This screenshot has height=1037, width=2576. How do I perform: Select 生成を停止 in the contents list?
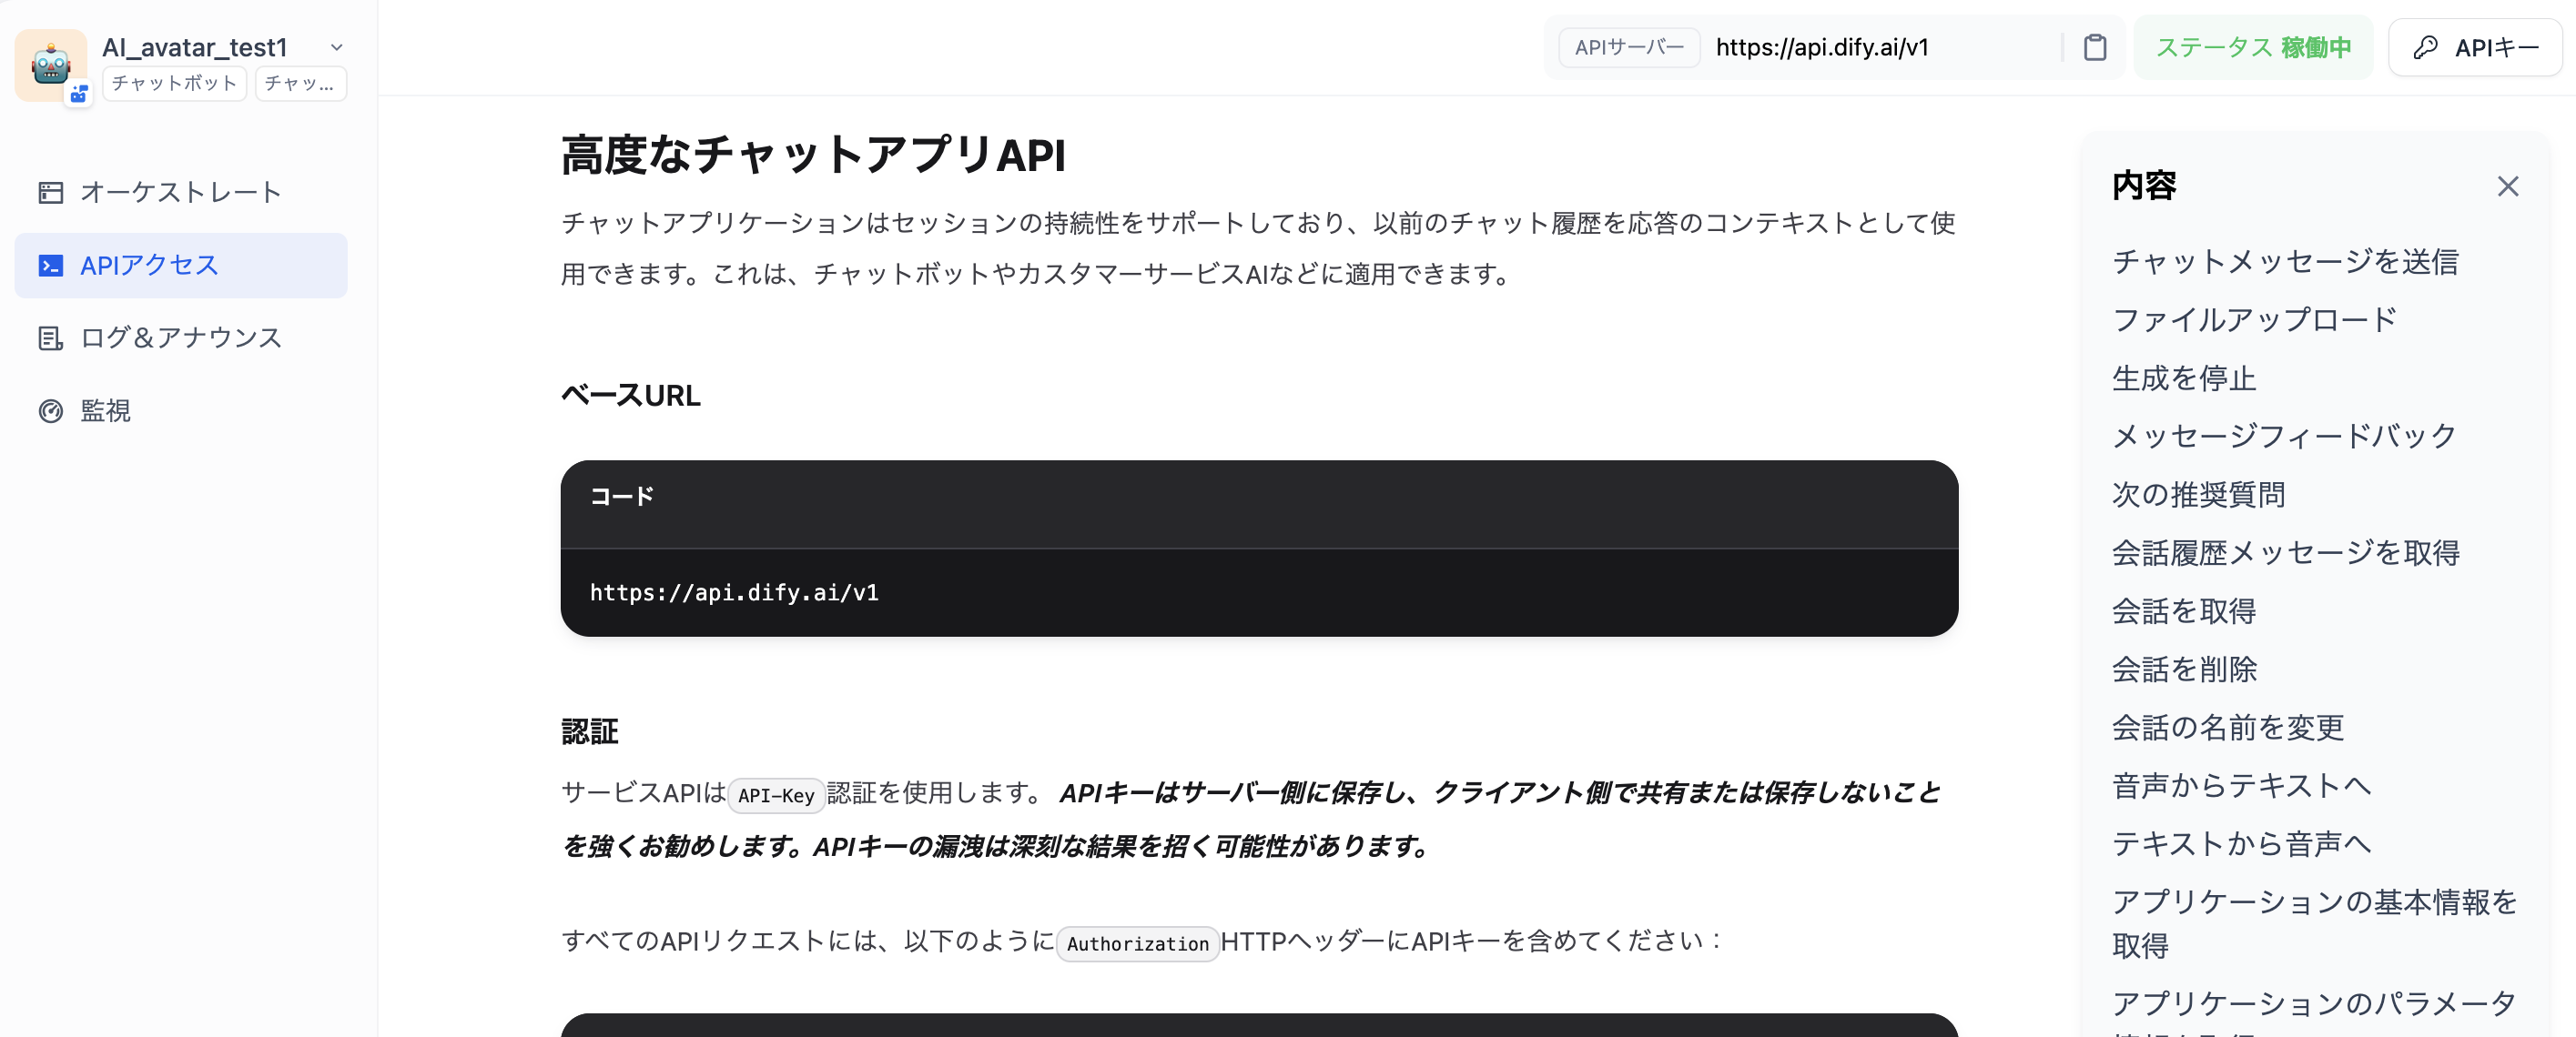[x=2184, y=378]
